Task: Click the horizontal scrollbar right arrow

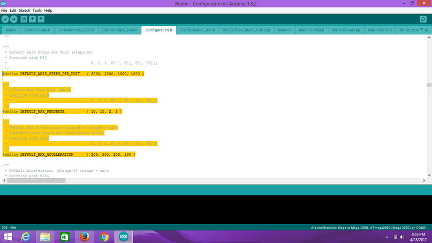Action: coord(424,181)
